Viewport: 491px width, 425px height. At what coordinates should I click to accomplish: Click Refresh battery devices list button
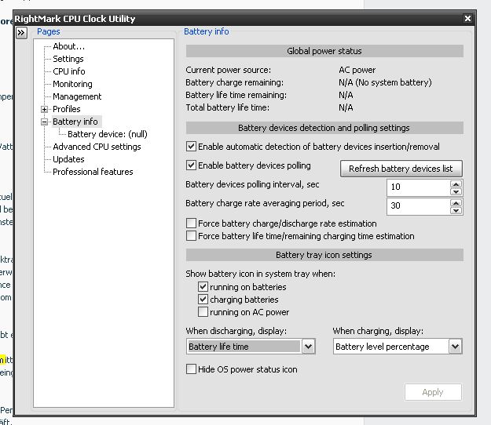coord(401,169)
